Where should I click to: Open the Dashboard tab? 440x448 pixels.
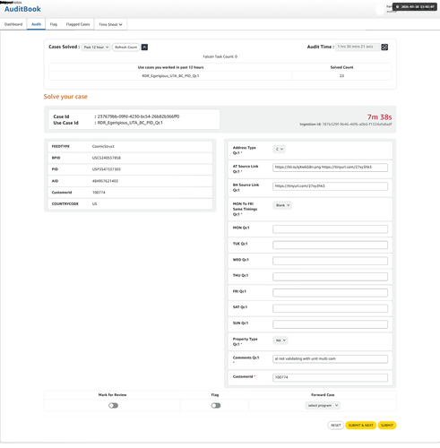tap(13, 24)
